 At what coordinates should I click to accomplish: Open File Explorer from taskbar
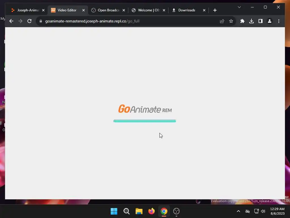[x=139, y=211]
